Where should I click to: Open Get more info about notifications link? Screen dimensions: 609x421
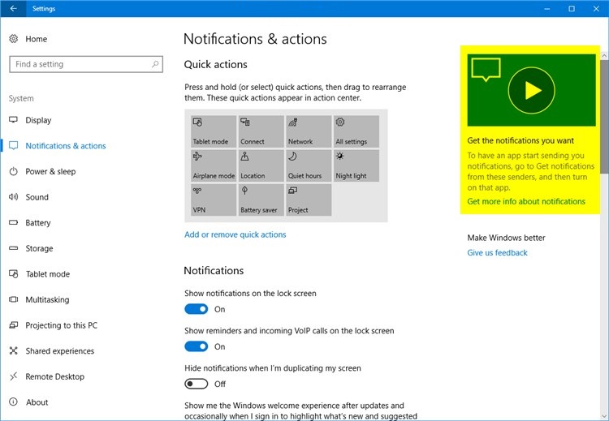526,201
